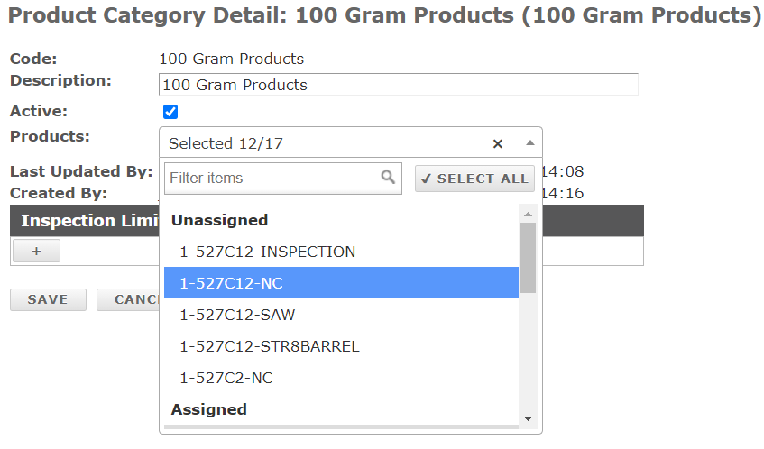The height and width of the screenshot is (449, 764).
Task: Cancel editing the product category
Action: click(x=128, y=299)
